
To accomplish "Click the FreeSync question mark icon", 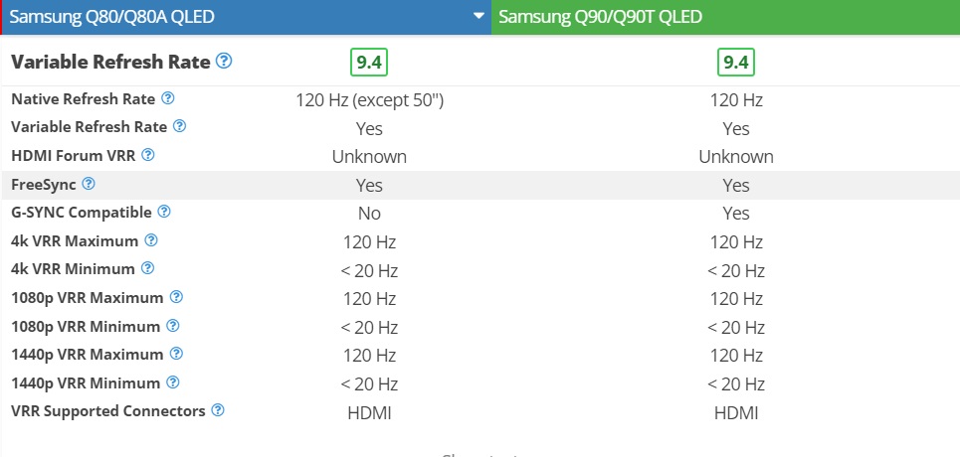I will pos(89,183).
